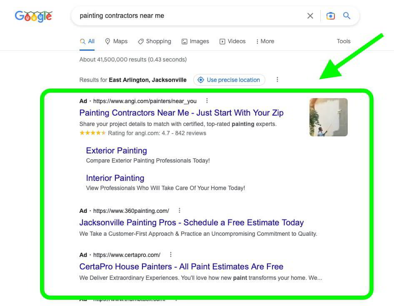Click the Google logo

(x=33, y=16)
